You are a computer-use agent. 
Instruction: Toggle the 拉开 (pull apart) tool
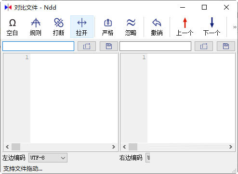pos(82,27)
